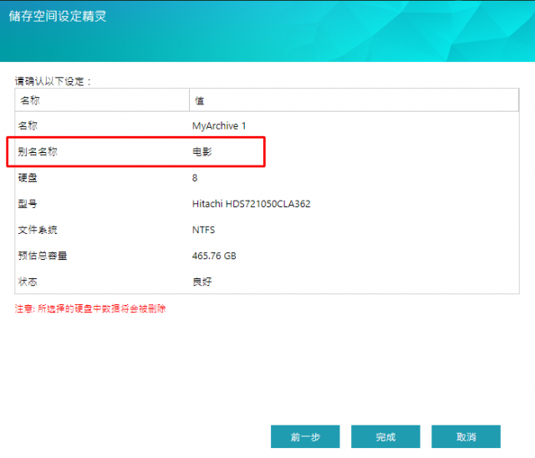Select the hard disk value 8
This screenshot has height=458, width=535.
click(195, 178)
